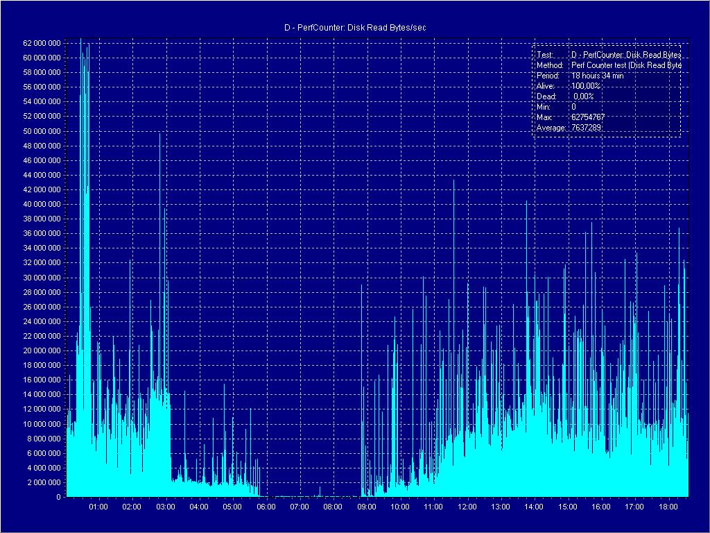Click the 62 000 000 y-axis label
Screen dimensions: 710x533
[x=43, y=43]
